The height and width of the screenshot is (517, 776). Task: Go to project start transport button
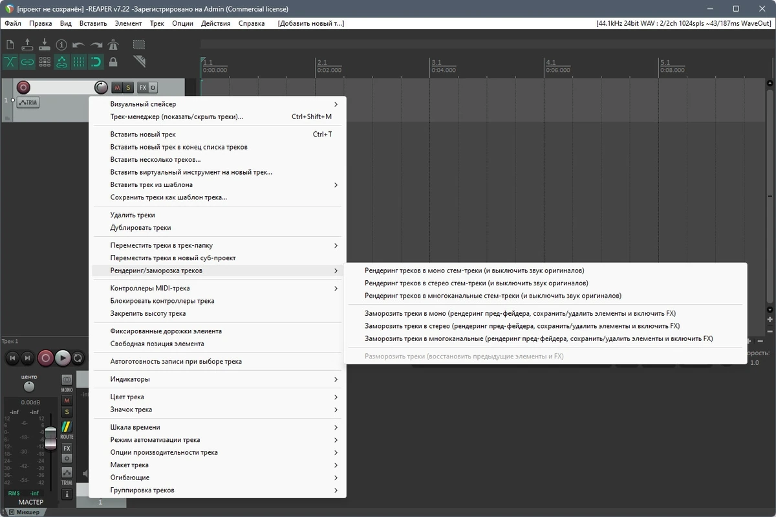click(x=12, y=357)
